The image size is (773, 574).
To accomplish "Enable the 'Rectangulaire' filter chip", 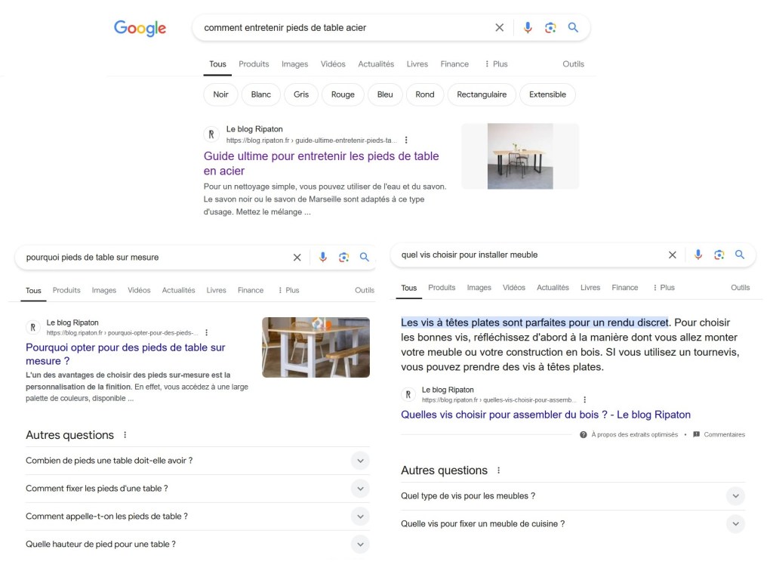I will point(482,94).
